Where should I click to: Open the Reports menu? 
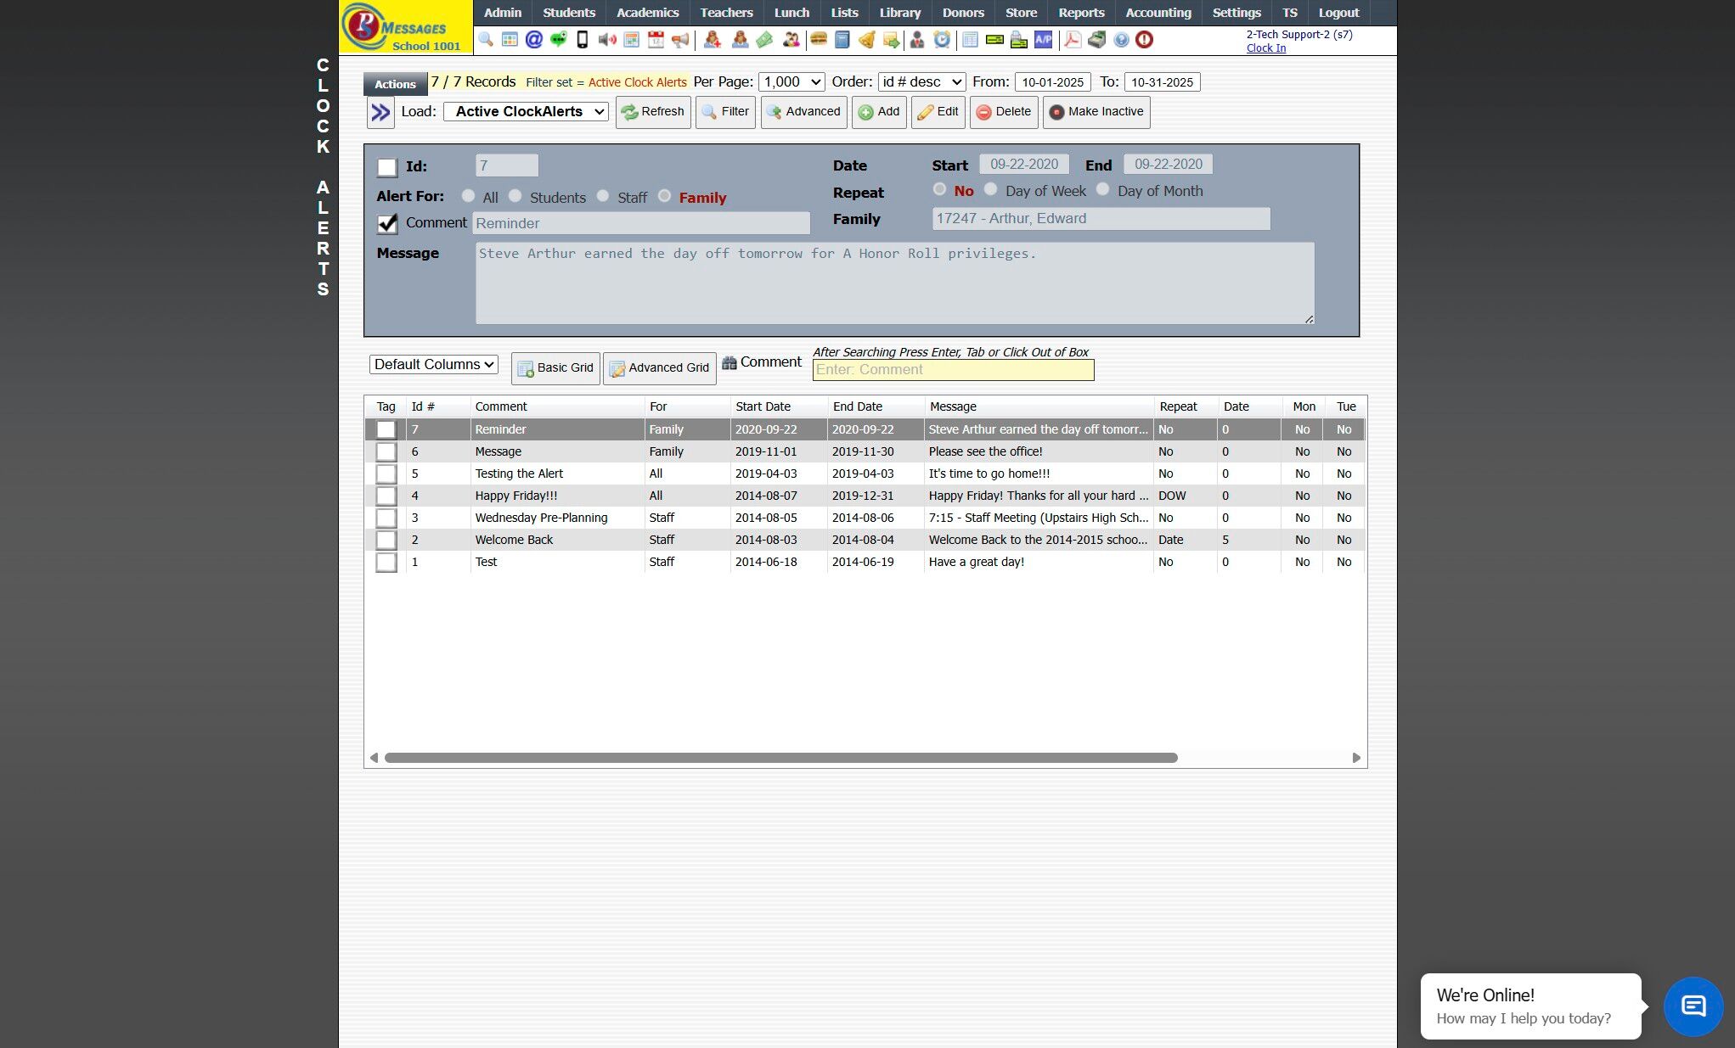click(1080, 13)
